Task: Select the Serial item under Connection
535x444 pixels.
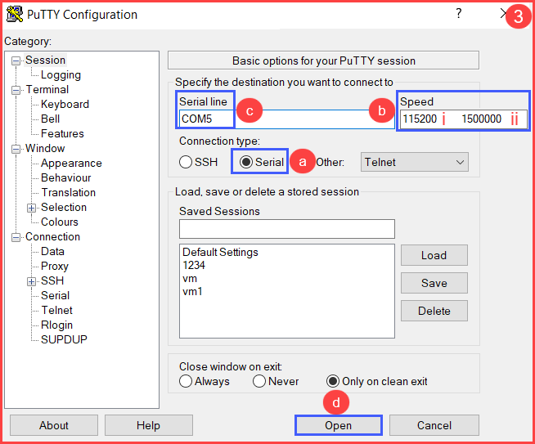Action: tap(56, 295)
